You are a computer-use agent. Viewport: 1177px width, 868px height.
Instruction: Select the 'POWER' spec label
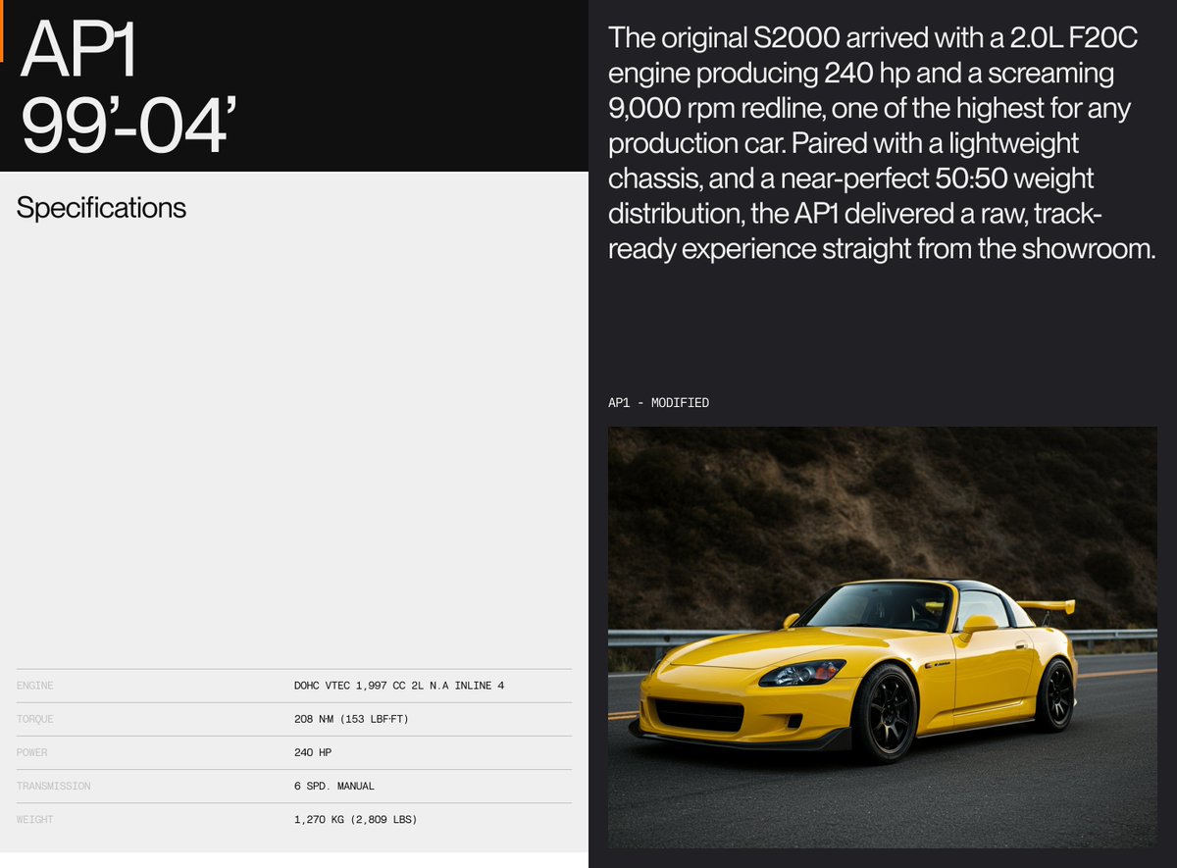coord(32,752)
